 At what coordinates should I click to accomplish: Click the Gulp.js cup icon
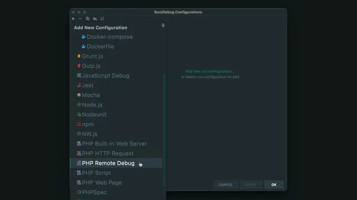[x=79, y=66]
